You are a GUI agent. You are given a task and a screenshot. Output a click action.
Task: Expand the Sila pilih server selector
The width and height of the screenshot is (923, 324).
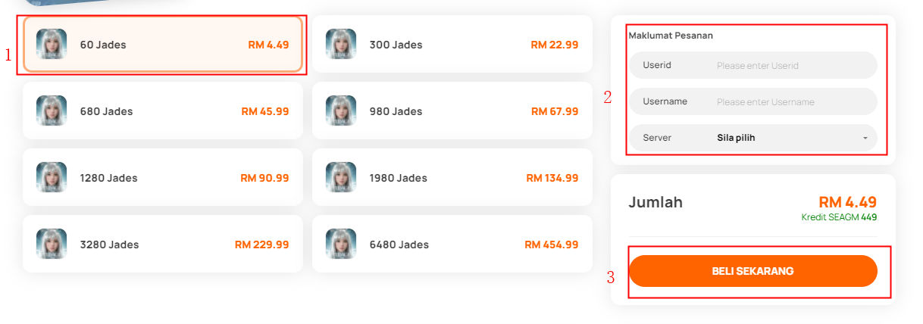tap(753, 138)
